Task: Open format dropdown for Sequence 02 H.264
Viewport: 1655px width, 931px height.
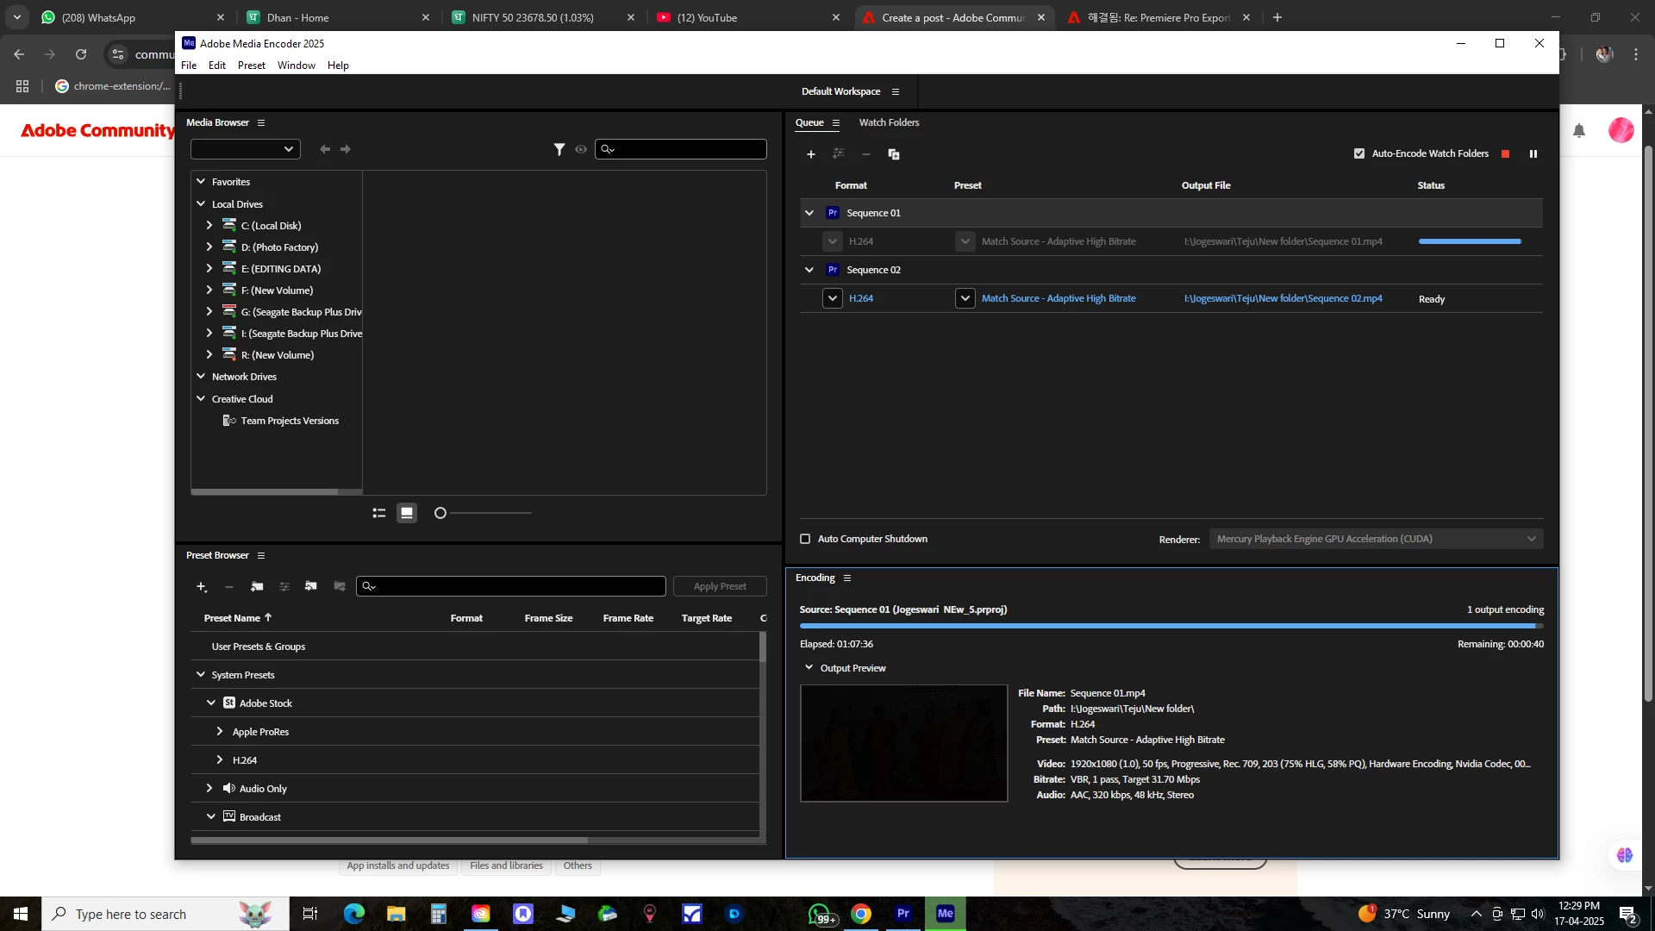Action: pos(832,298)
